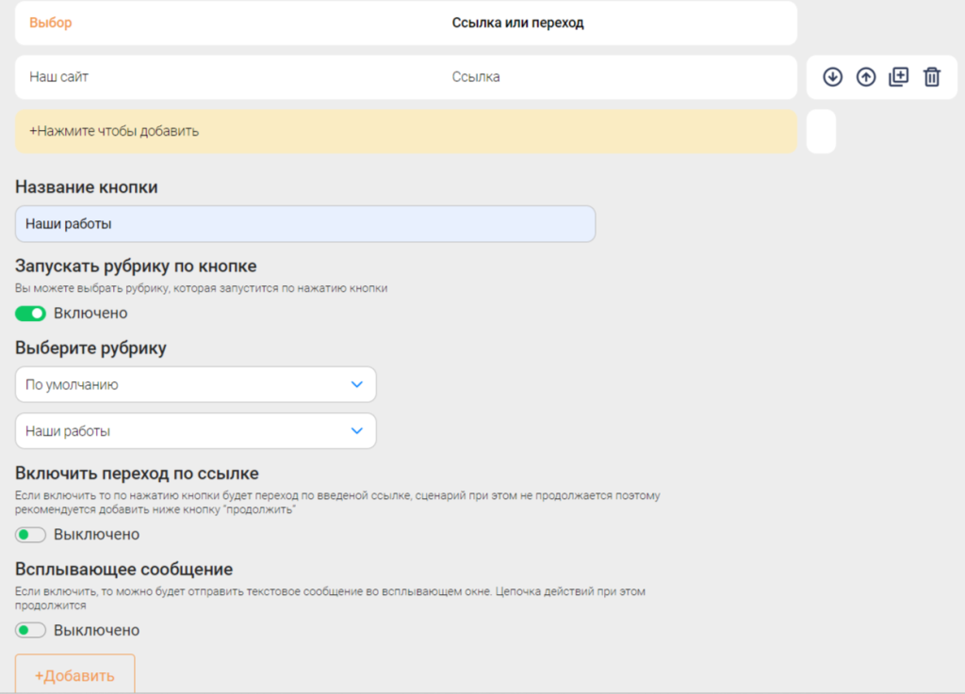
Task: Select the 'Наш сайт' cell
Action: click(59, 77)
